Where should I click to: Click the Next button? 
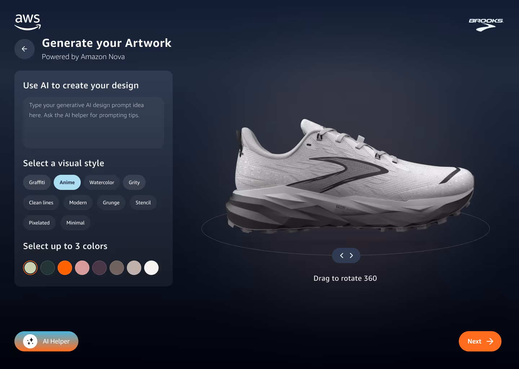(480, 341)
